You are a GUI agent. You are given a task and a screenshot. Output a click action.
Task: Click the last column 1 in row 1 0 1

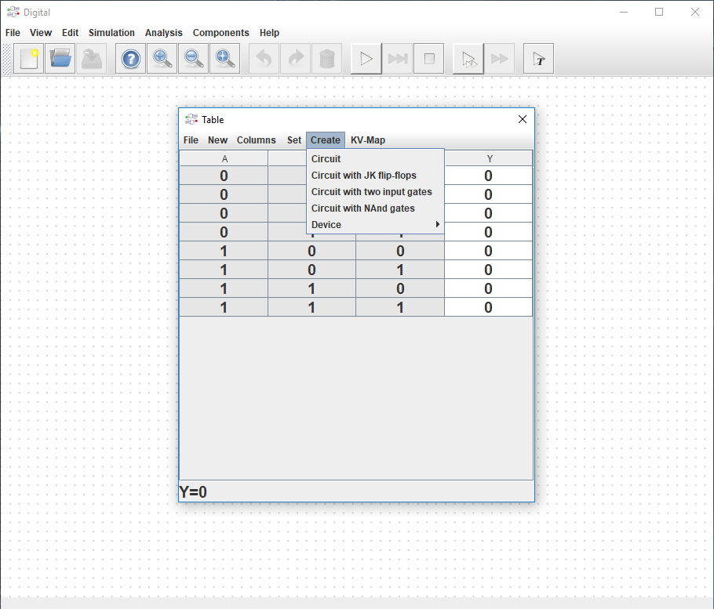click(400, 270)
